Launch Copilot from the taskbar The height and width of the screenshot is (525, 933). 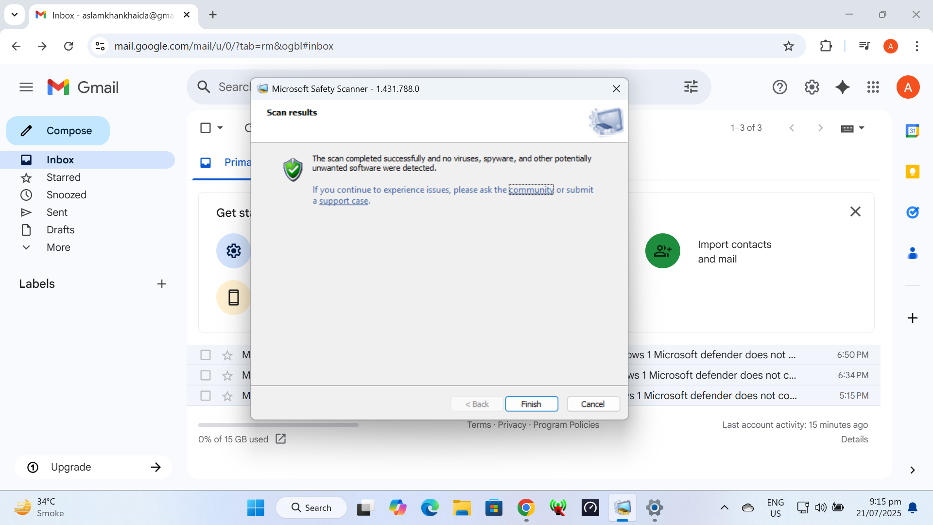(x=398, y=507)
